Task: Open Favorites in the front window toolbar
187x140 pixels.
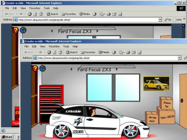Action: [88, 52]
